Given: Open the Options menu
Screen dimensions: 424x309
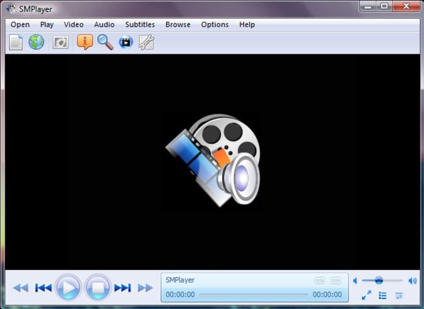Looking at the screenshot, I should (x=215, y=24).
